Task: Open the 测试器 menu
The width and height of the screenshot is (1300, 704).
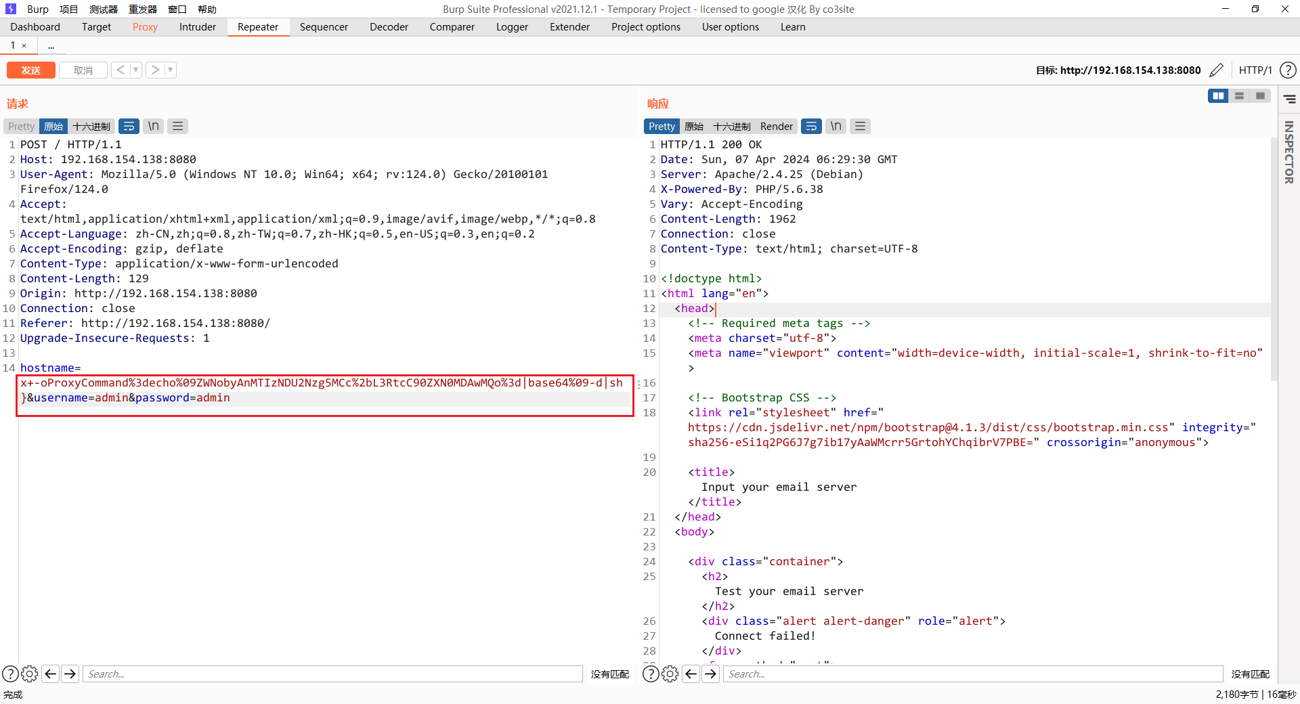Action: (x=104, y=9)
